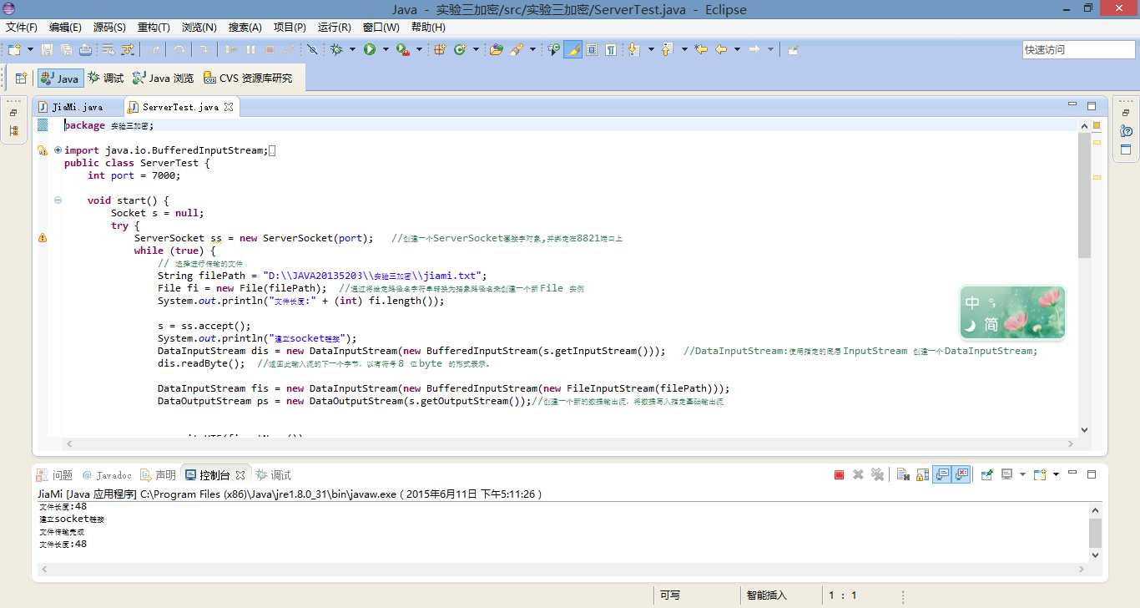Viewport: 1140px width, 608px height.
Task: Click the editor horizontal scrollbar
Action: pos(571,443)
